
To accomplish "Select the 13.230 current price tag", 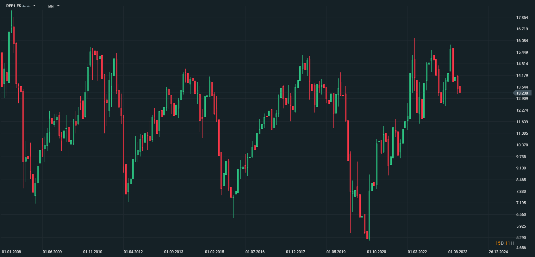I will [522, 93].
